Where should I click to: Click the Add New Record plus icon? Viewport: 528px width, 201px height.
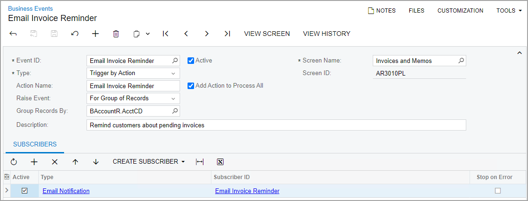pos(95,34)
